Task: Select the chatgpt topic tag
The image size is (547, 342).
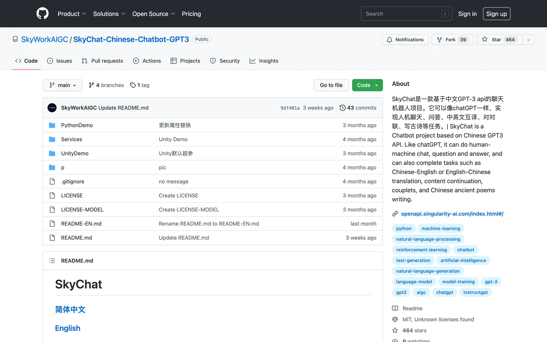Action: click(x=444, y=292)
